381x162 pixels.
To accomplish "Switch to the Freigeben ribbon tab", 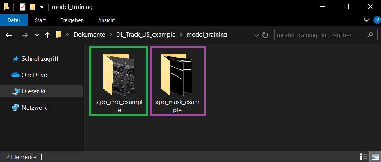I will click(72, 20).
